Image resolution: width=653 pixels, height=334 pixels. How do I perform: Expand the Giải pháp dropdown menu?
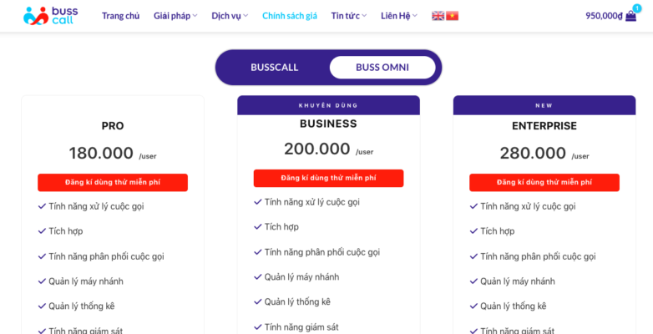[175, 16]
